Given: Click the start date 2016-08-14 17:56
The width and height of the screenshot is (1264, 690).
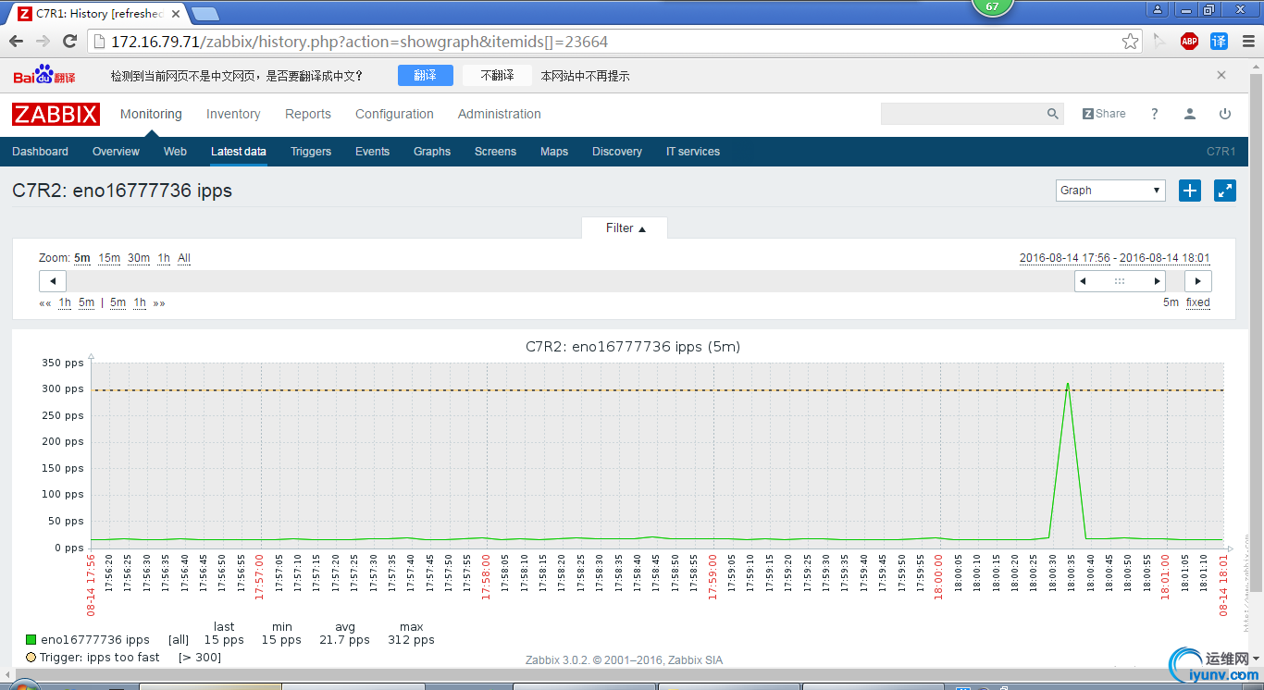Looking at the screenshot, I should pos(1065,258).
